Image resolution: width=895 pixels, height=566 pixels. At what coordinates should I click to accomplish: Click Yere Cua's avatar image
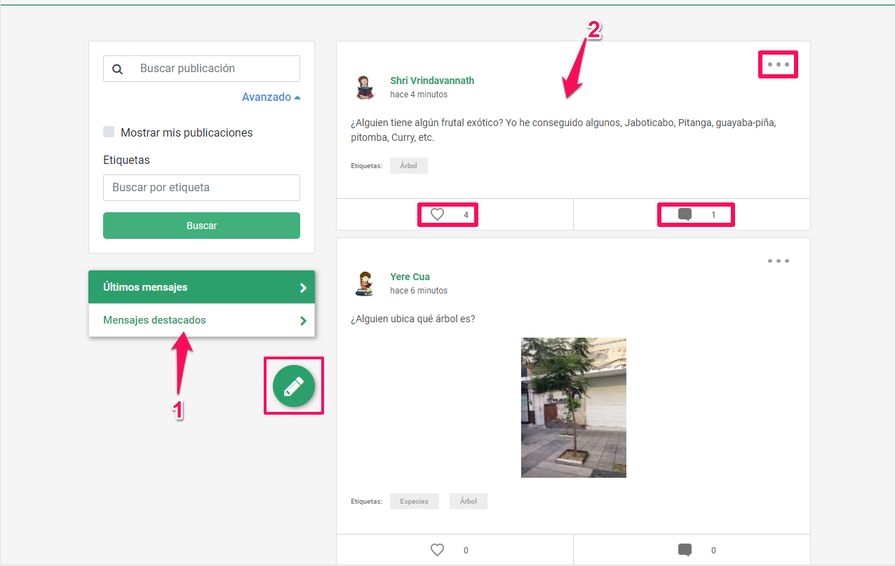pyautogui.click(x=364, y=283)
